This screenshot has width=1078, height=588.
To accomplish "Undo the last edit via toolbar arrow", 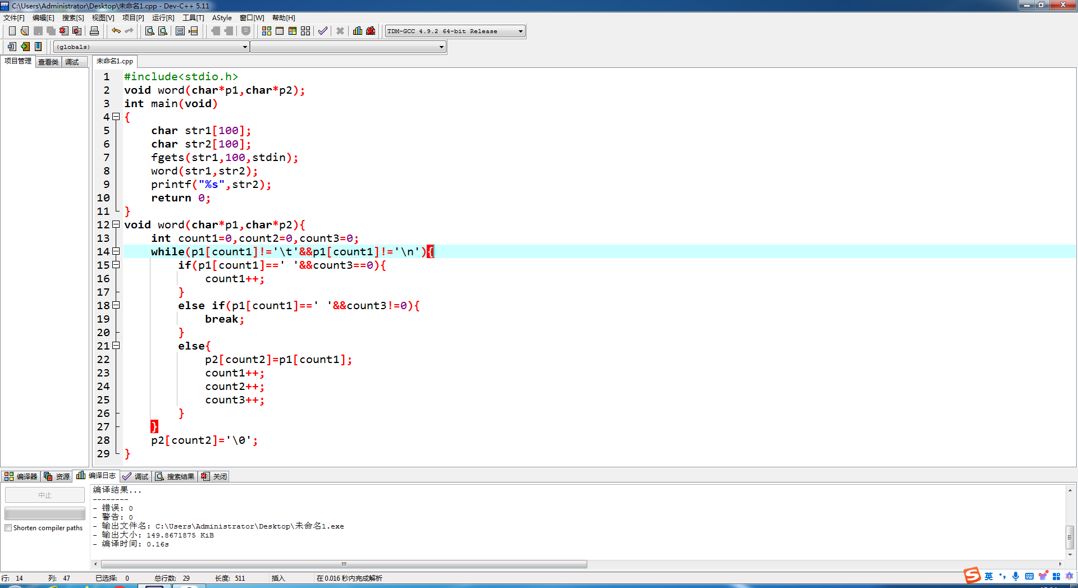I will (116, 31).
